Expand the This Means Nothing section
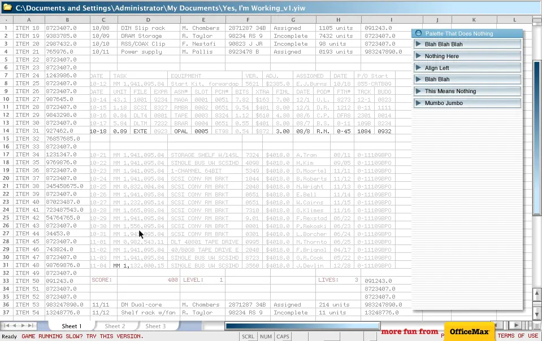The width and height of the screenshot is (542, 341). 467,91
